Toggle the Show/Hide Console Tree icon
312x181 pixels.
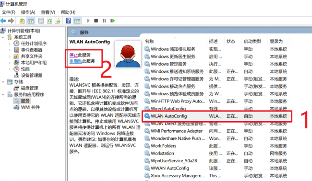click(31, 21)
